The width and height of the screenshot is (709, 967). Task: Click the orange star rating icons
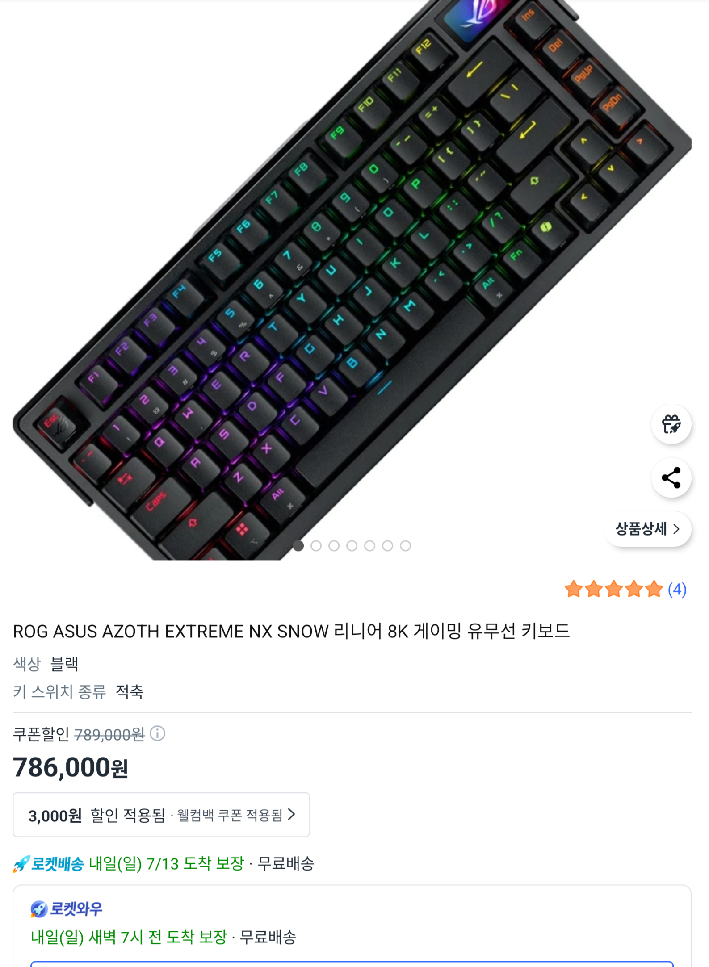[613, 589]
